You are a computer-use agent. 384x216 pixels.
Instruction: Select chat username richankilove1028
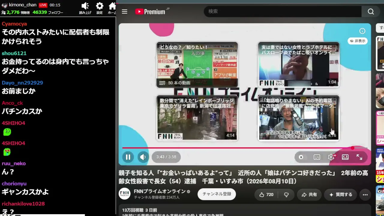click(23, 204)
